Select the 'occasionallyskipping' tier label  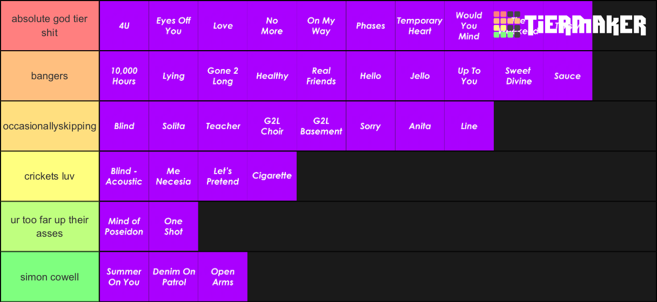click(x=50, y=126)
